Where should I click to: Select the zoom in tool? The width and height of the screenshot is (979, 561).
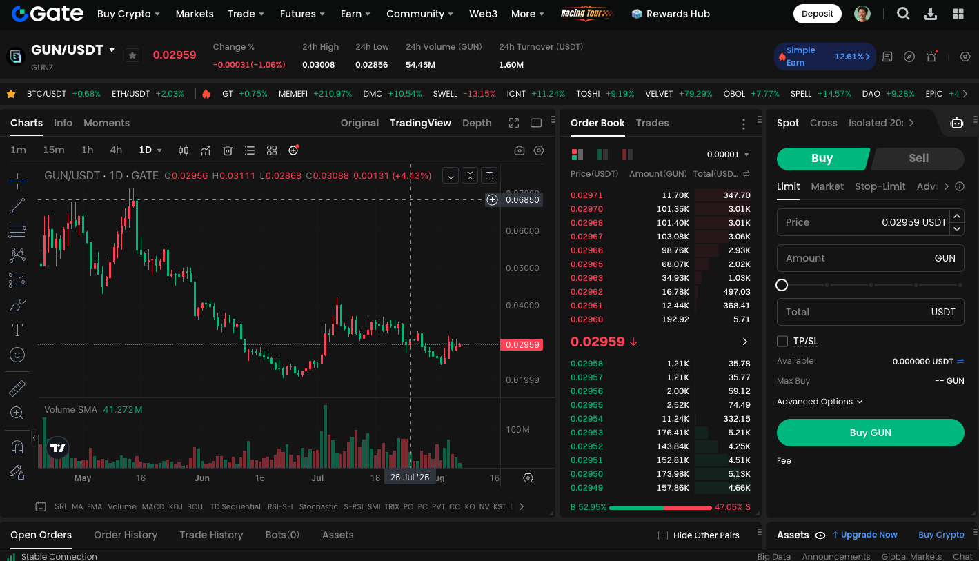[18, 413]
